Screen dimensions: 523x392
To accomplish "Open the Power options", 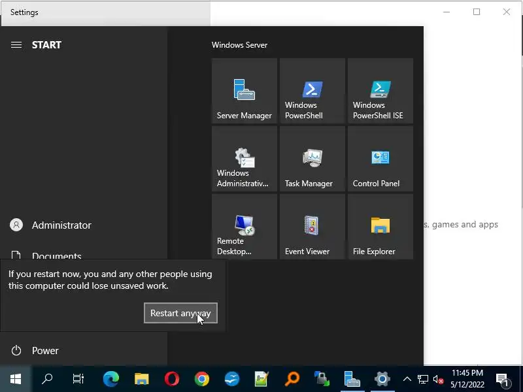I will tap(84, 350).
